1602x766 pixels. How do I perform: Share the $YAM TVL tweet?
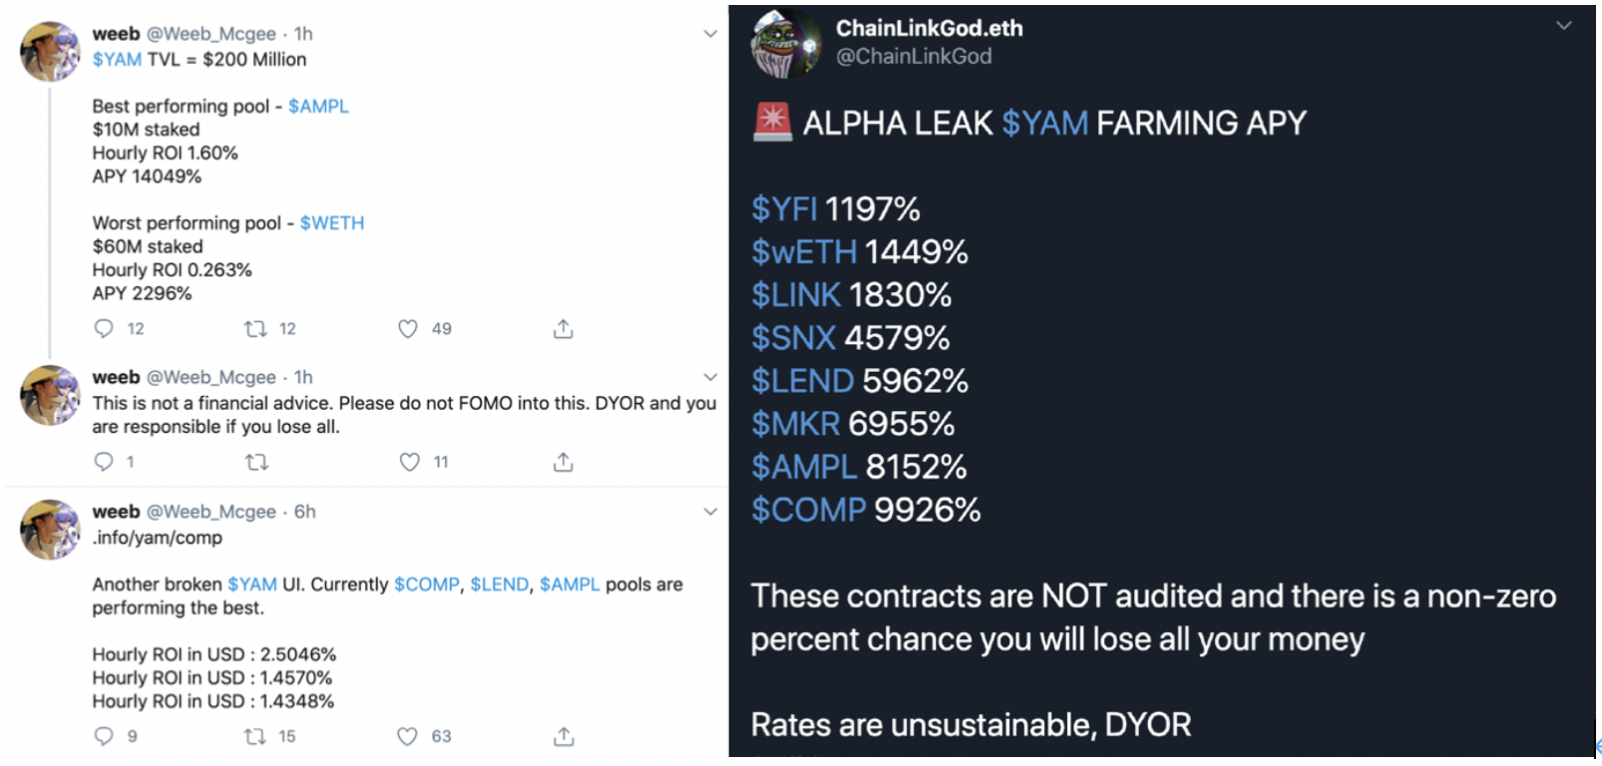pos(564,329)
